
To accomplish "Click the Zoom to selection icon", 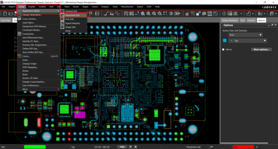I will [165, 14].
